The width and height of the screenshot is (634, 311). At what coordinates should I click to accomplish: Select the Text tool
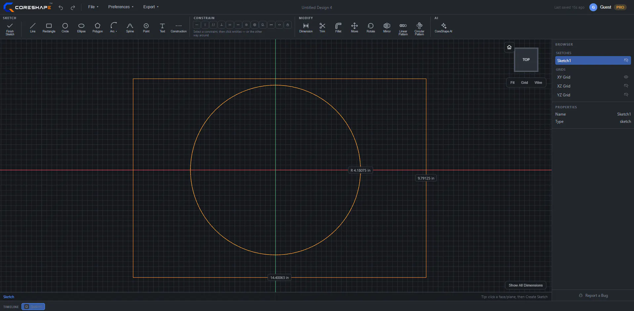tap(162, 28)
